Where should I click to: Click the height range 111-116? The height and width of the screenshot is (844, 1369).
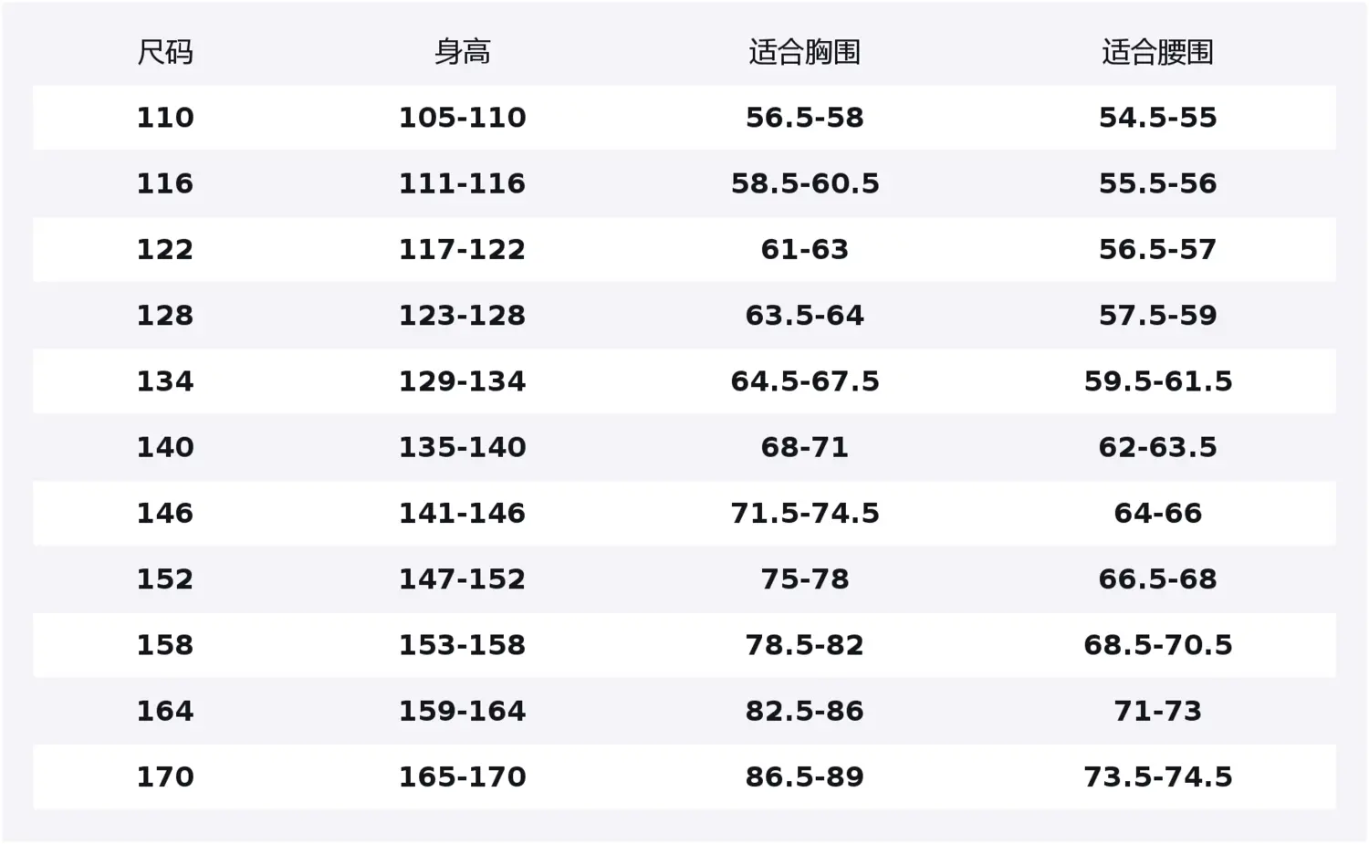coord(462,183)
